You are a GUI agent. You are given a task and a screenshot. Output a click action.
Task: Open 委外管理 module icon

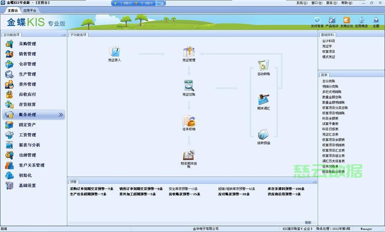coord(9,84)
